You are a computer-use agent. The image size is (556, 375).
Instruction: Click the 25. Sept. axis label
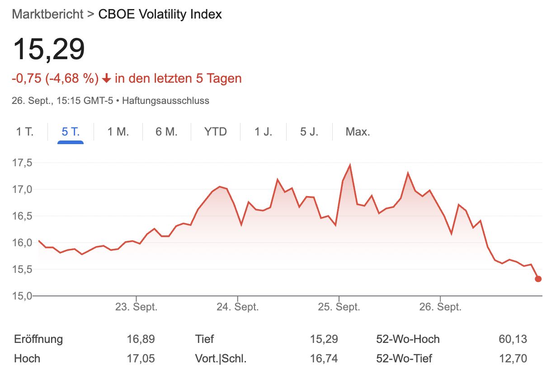[339, 307]
